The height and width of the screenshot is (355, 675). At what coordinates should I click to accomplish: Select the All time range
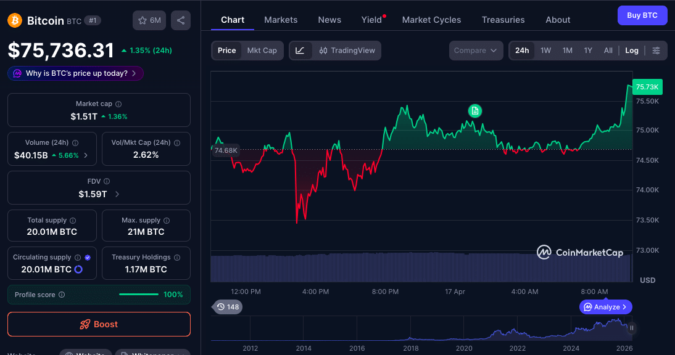click(x=608, y=51)
